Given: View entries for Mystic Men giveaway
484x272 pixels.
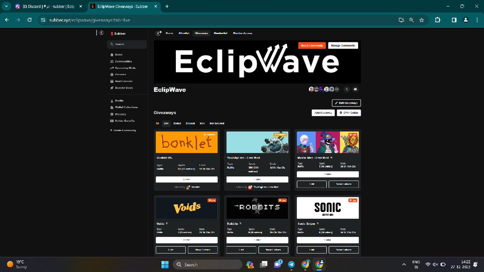Looking at the screenshot, I should [344, 184].
